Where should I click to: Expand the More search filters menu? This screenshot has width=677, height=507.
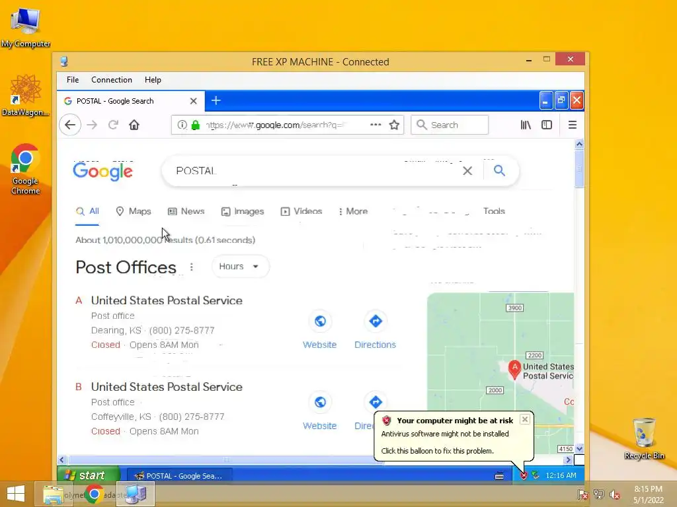click(x=353, y=211)
